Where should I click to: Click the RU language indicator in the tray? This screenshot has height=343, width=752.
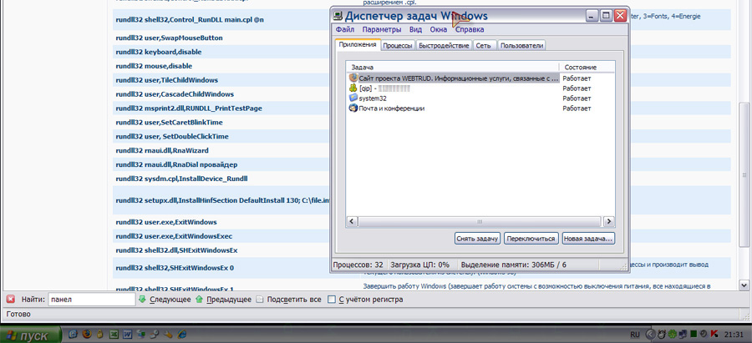coord(635,335)
